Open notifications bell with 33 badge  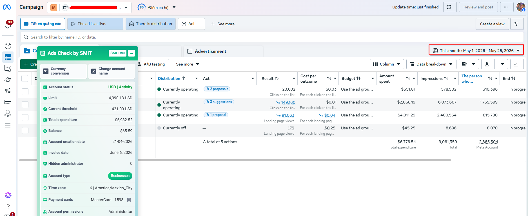pos(8,25)
